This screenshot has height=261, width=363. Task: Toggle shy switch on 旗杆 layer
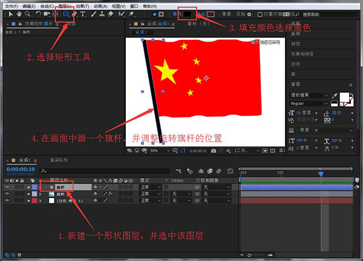96,187
